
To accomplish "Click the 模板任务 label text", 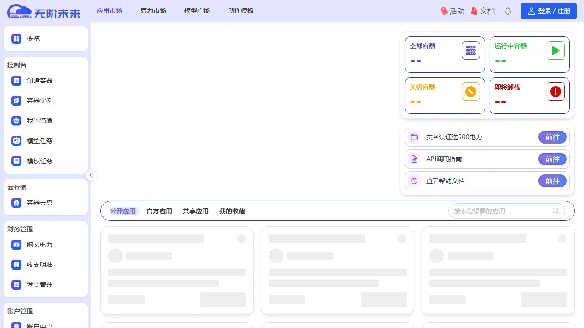I will click(40, 161).
